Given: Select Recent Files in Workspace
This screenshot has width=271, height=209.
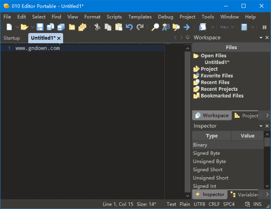Looking at the screenshot, I should pyautogui.click(x=215, y=82).
